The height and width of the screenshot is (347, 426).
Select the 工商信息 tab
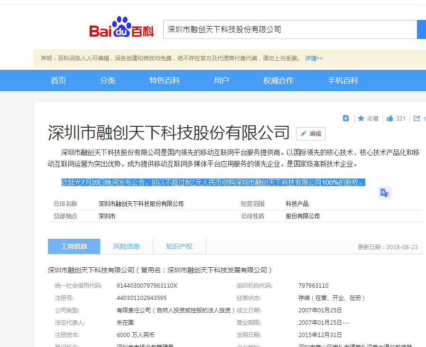click(x=74, y=246)
